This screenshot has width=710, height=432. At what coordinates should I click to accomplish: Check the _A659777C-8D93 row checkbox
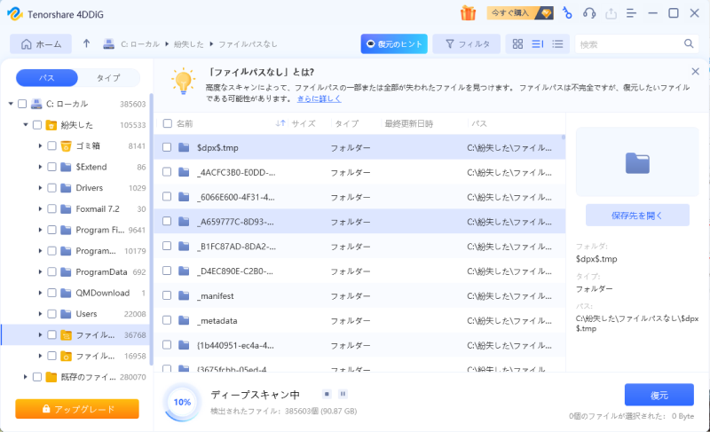(167, 221)
